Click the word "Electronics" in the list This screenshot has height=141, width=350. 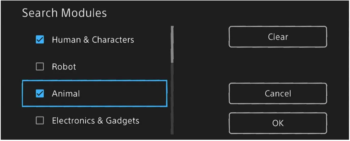coord(73,121)
